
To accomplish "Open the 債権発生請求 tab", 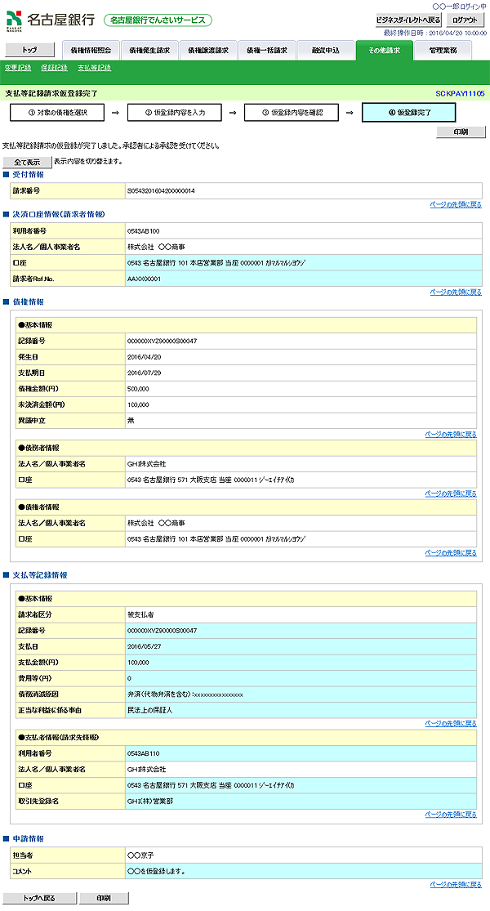I will coord(149,51).
